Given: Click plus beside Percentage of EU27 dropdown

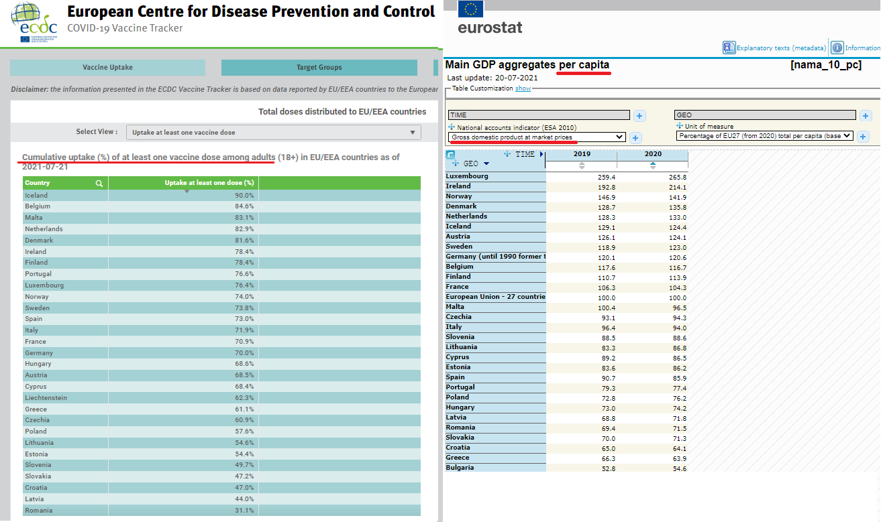Looking at the screenshot, I should click(864, 137).
